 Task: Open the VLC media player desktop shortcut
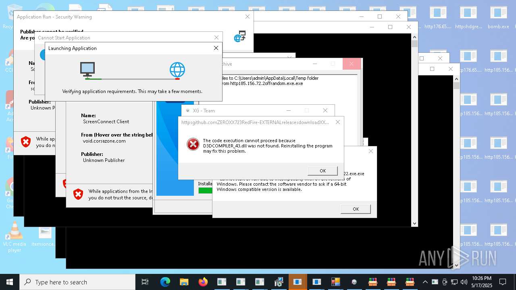[x=15, y=237]
